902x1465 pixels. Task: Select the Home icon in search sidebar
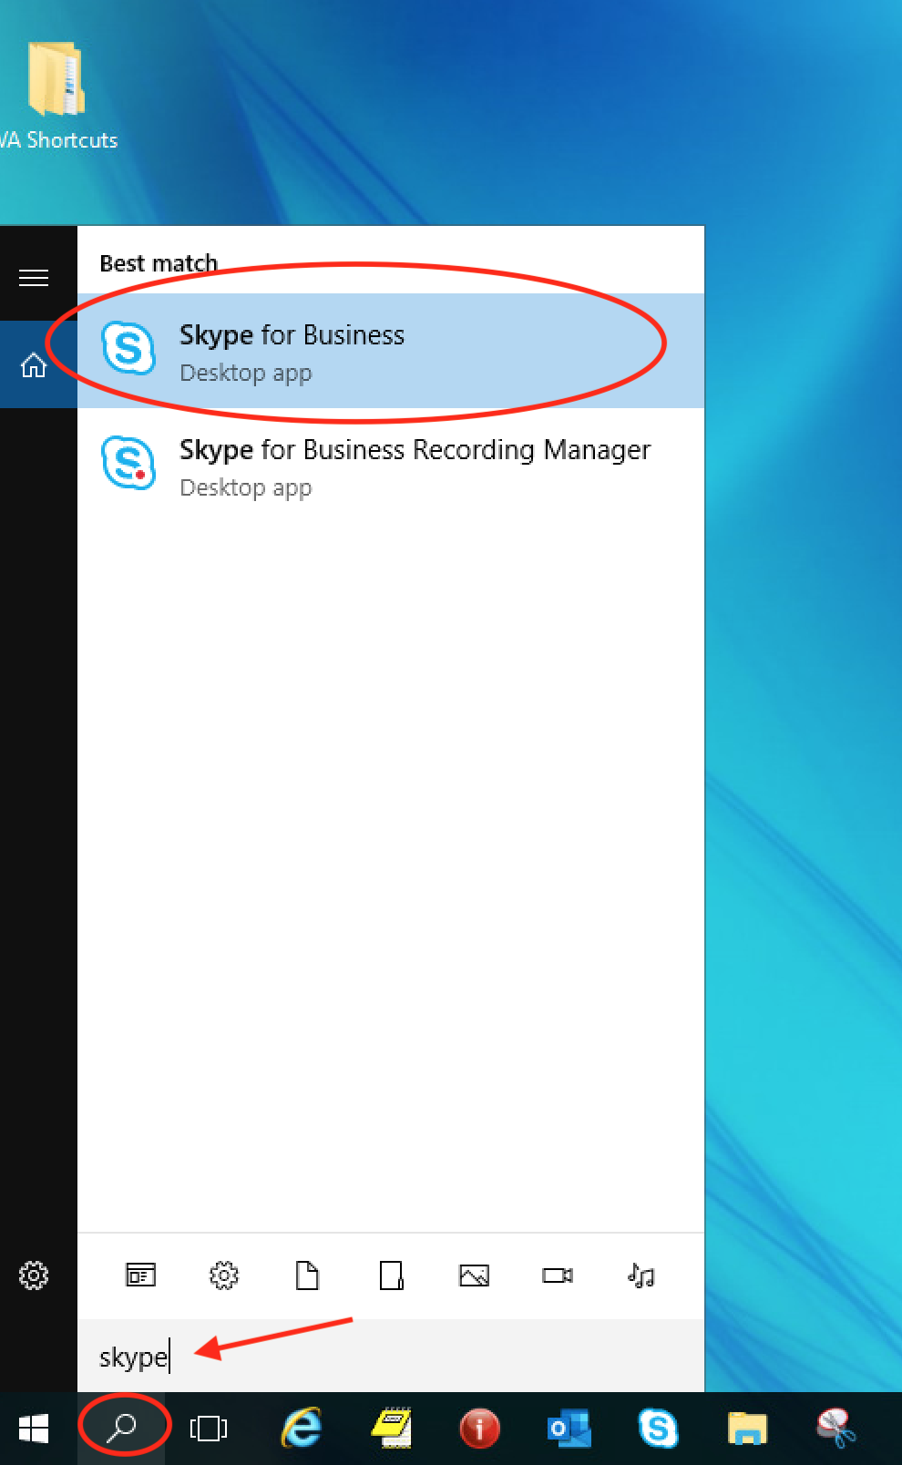click(x=34, y=365)
